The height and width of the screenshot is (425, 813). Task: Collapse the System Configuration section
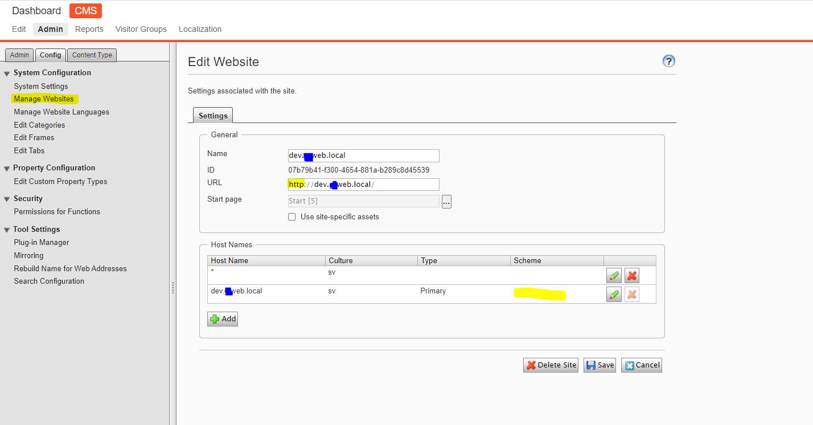pos(7,73)
